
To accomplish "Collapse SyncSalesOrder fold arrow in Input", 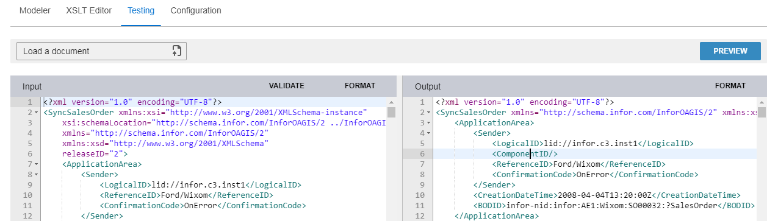I will coord(37,113).
